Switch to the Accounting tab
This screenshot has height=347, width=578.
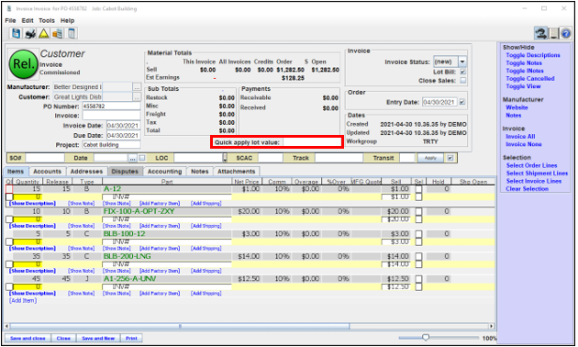pyautogui.click(x=165, y=172)
